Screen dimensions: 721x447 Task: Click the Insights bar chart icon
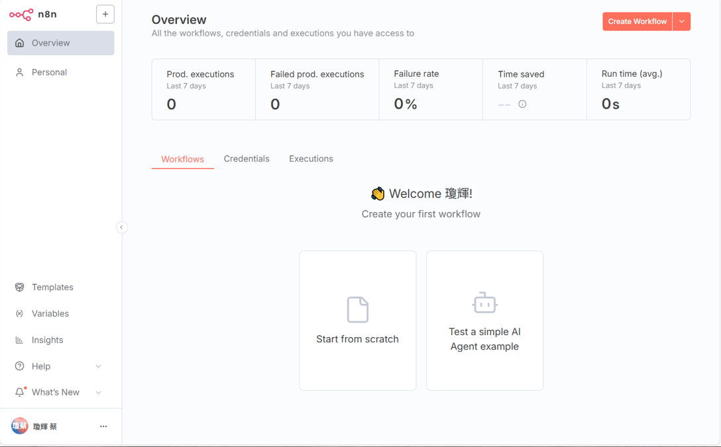(20, 340)
